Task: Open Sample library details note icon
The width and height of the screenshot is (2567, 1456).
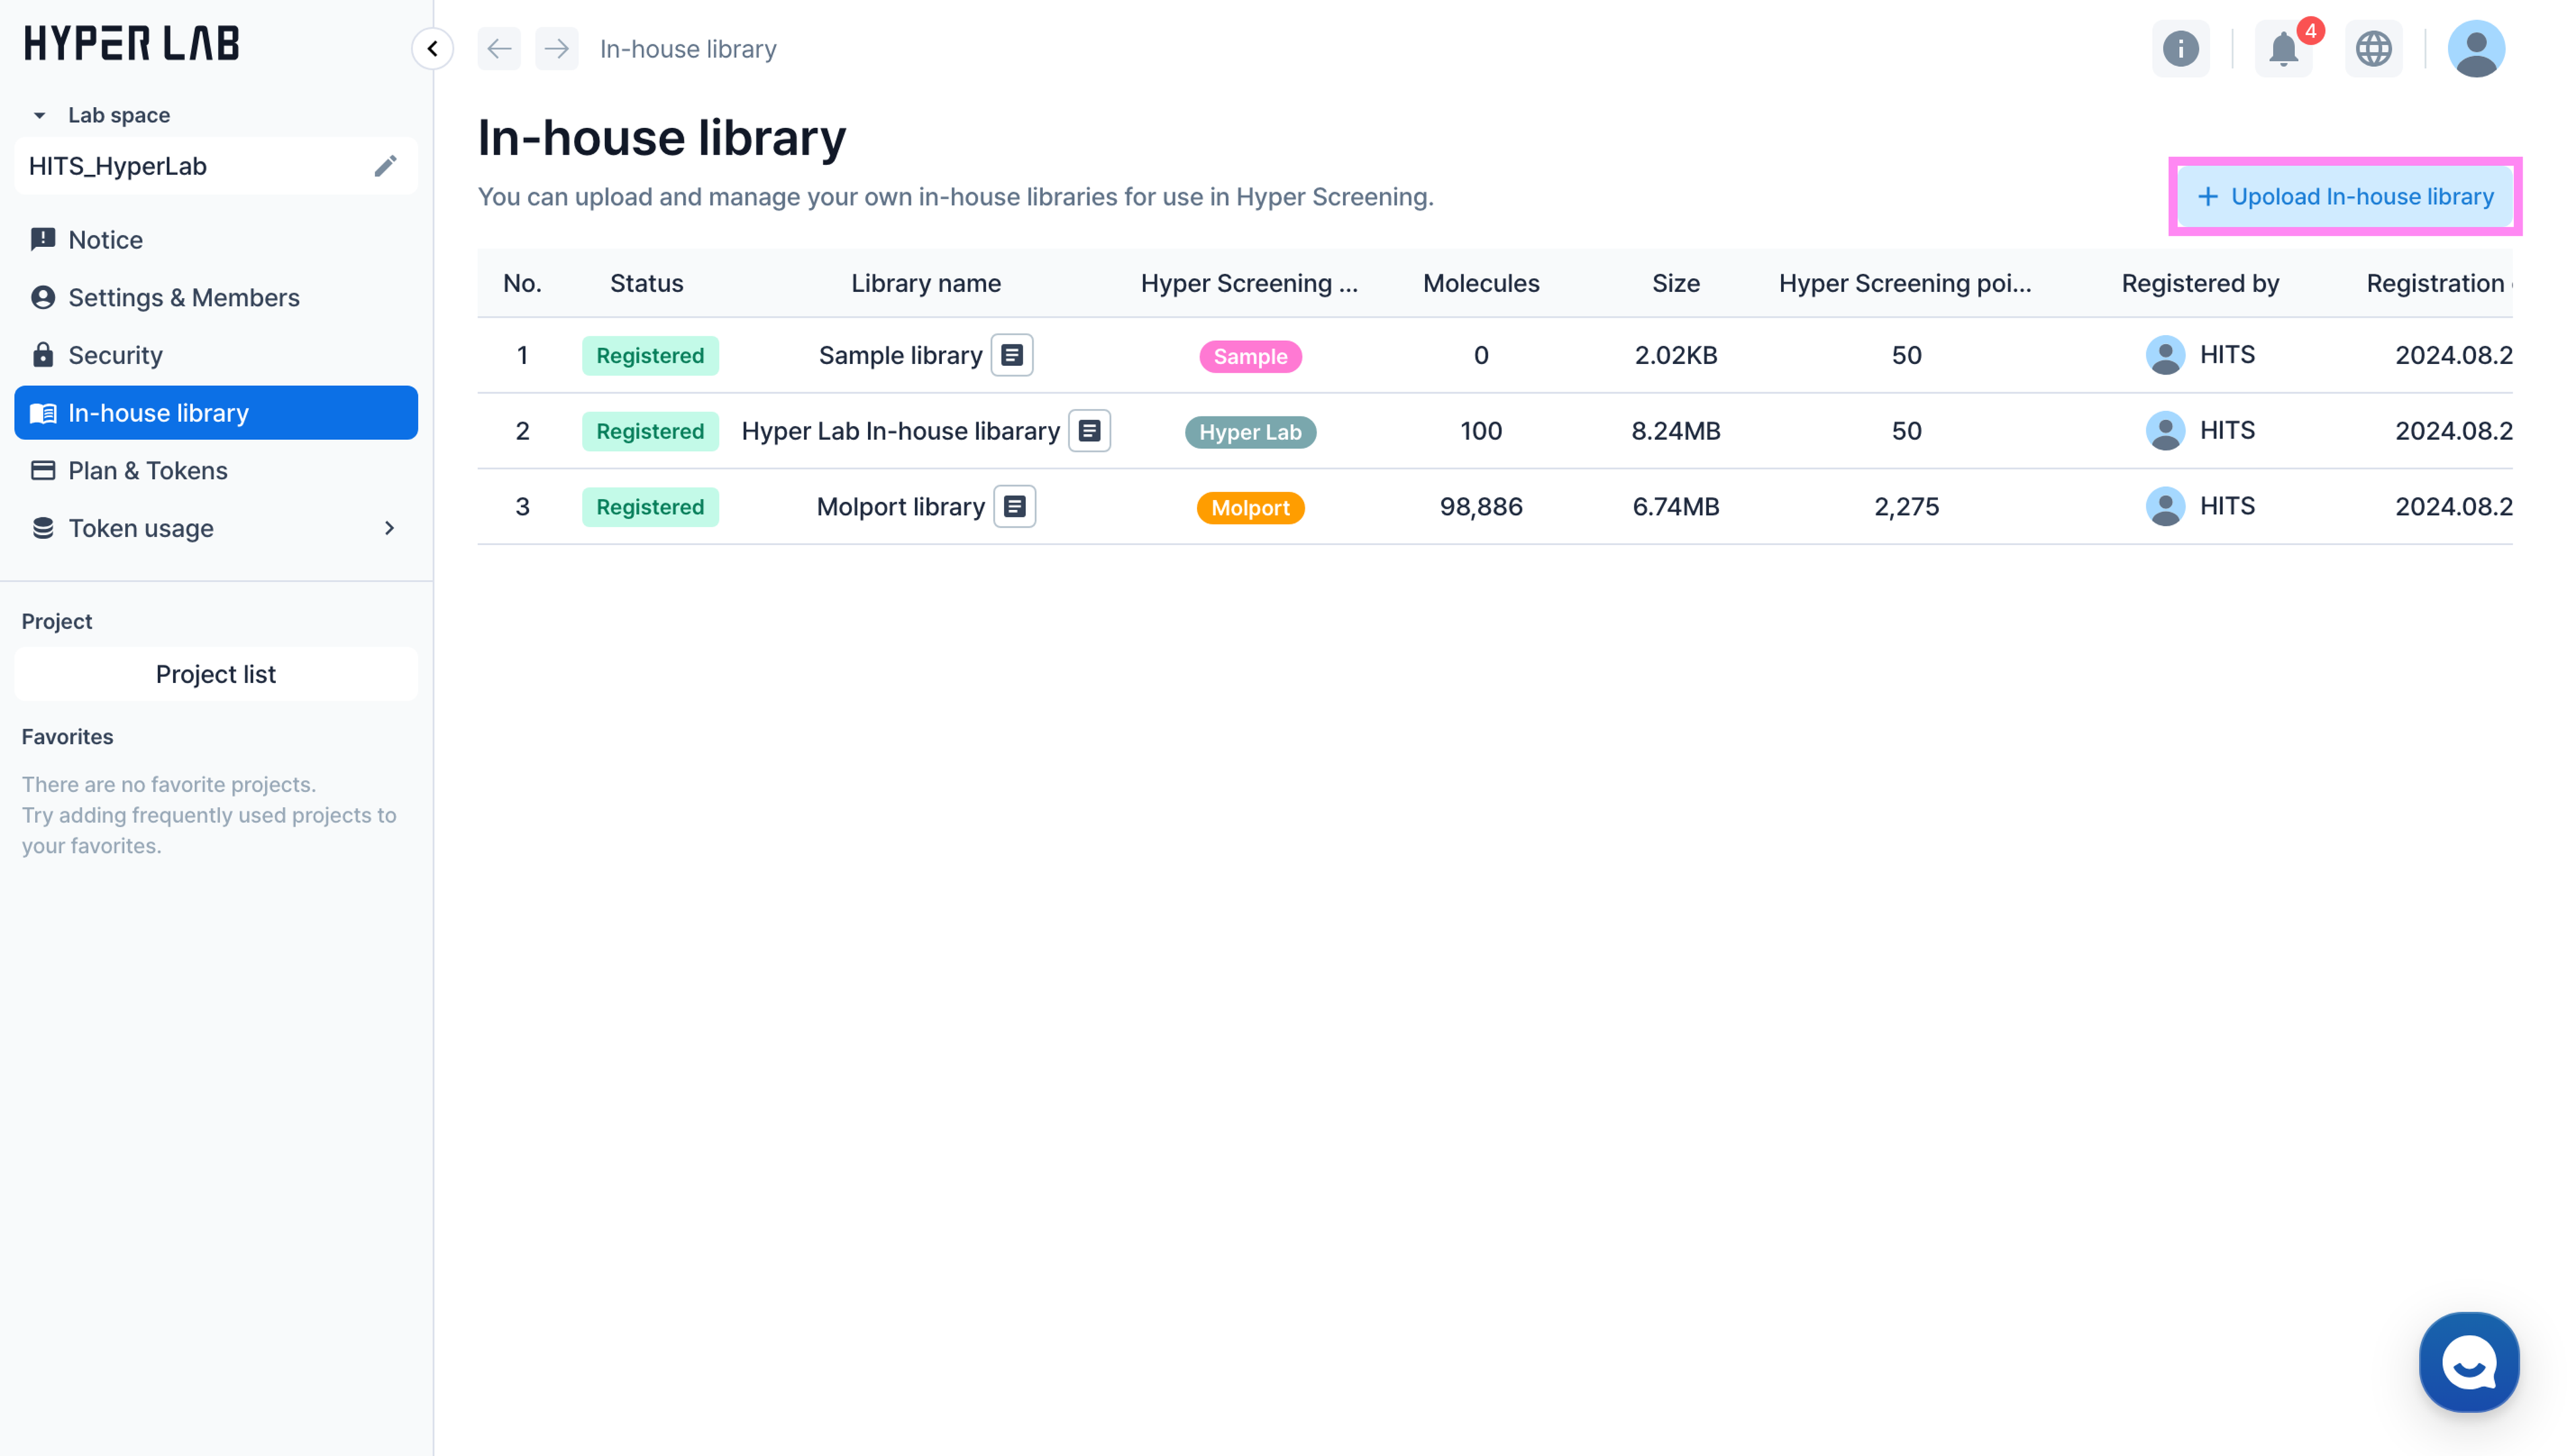Action: coord(1012,355)
